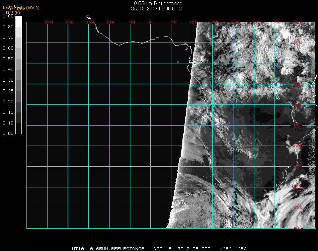
Task: Click the 40S latitude label
Action: pyautogui.click(x=298, y=228)
